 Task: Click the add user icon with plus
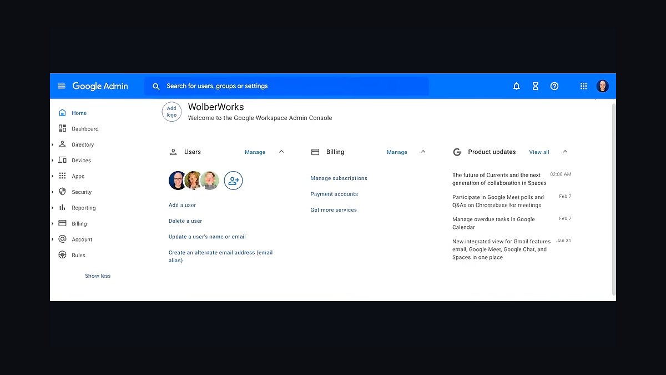pos(233,181)
